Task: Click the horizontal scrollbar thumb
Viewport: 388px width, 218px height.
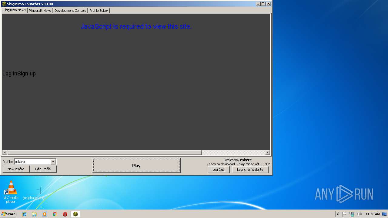Action: [x=104, y=153]
